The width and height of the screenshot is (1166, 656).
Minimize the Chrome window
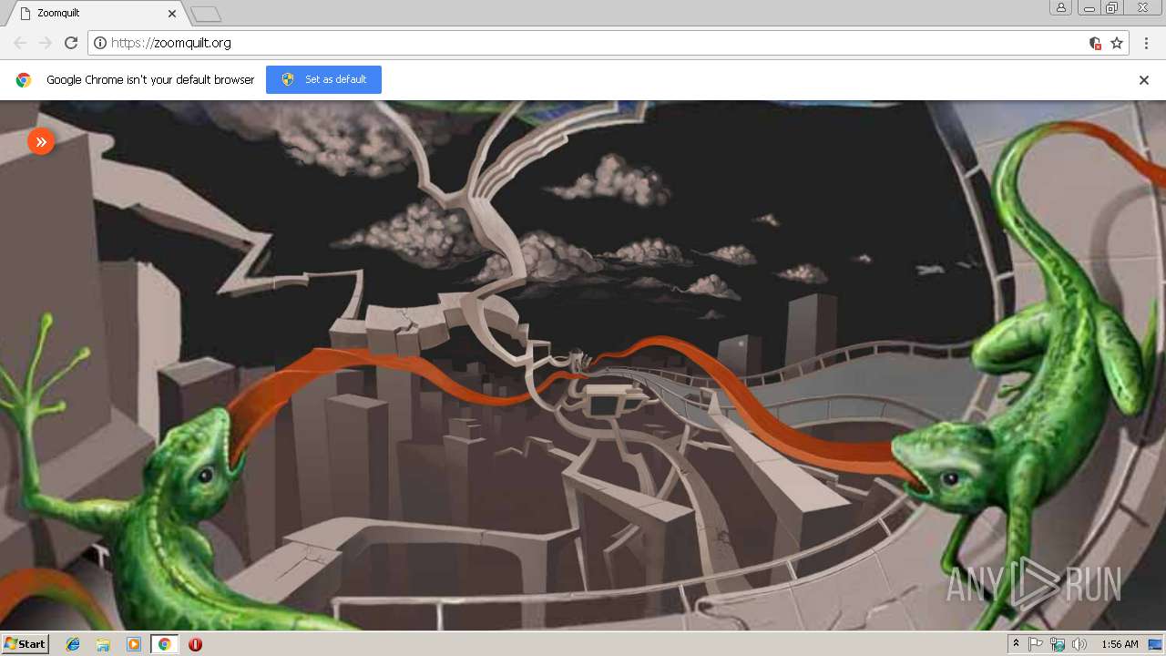tap(1089, 7)
